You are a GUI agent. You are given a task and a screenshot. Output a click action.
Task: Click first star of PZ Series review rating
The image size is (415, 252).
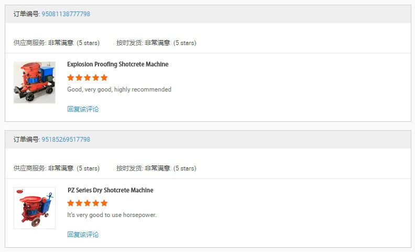coord(71,203)
